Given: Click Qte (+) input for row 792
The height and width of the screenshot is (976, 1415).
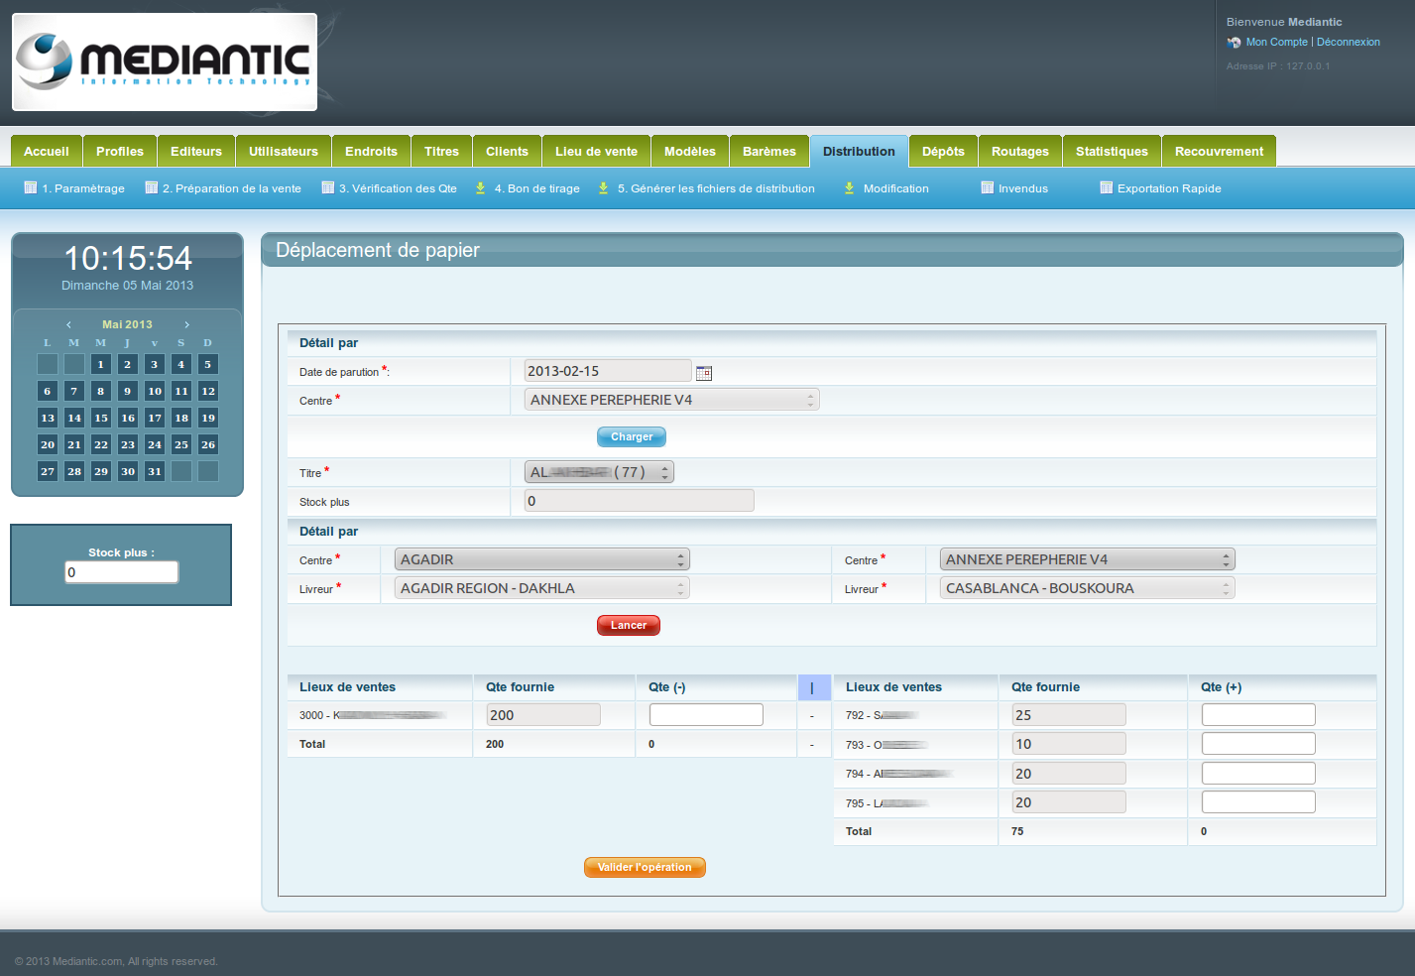Looking at the screenshot, I should tap(1258, 714).
